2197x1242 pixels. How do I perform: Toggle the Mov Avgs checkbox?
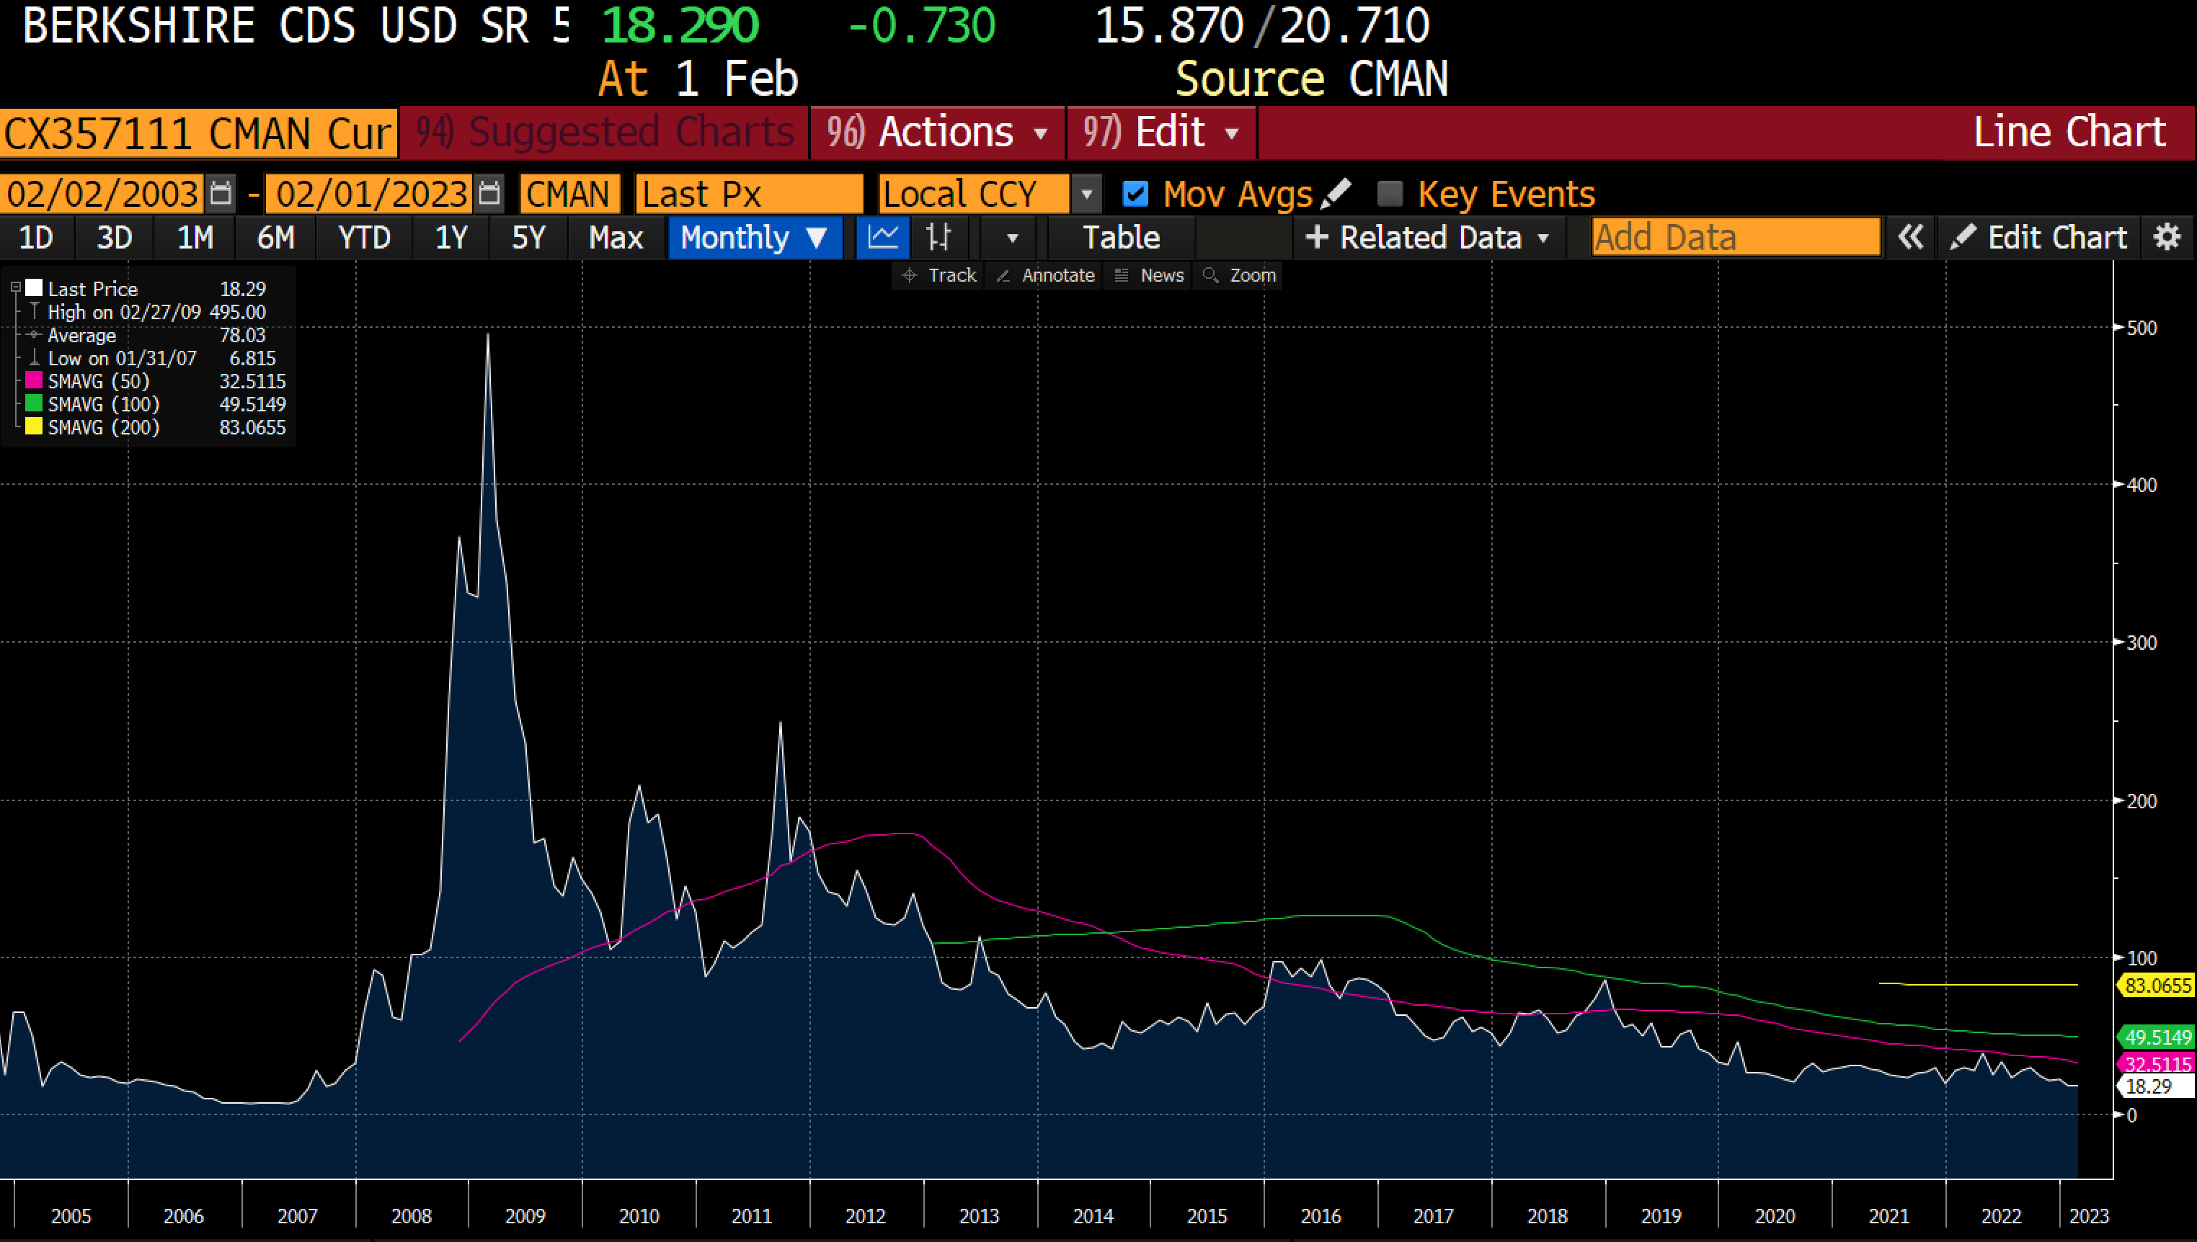(1135, 194)
